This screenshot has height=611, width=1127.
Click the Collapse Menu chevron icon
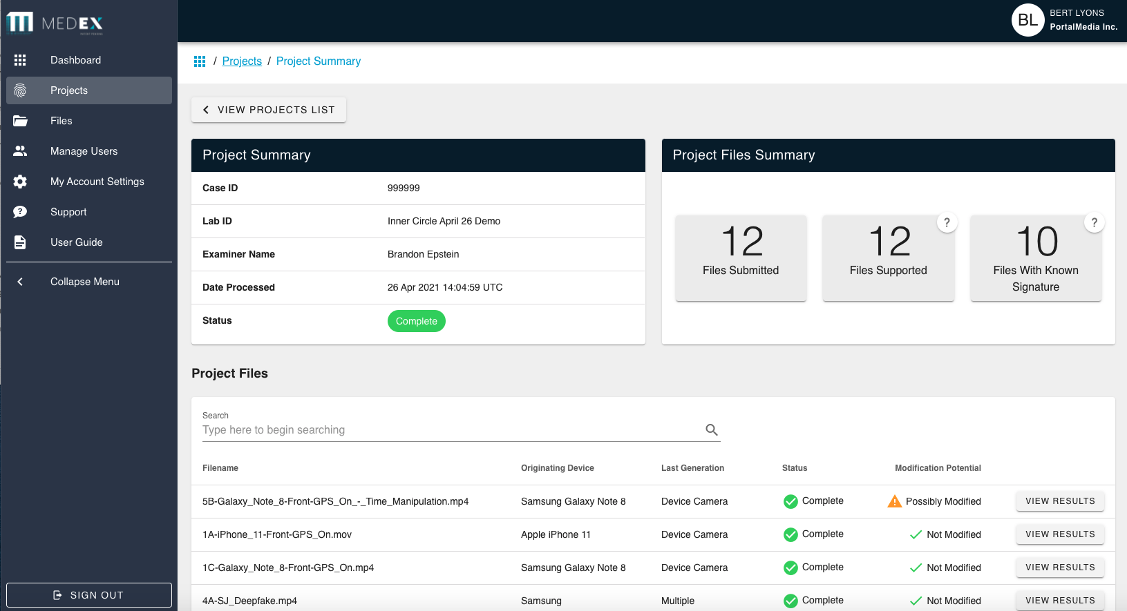tap(20, 282)
